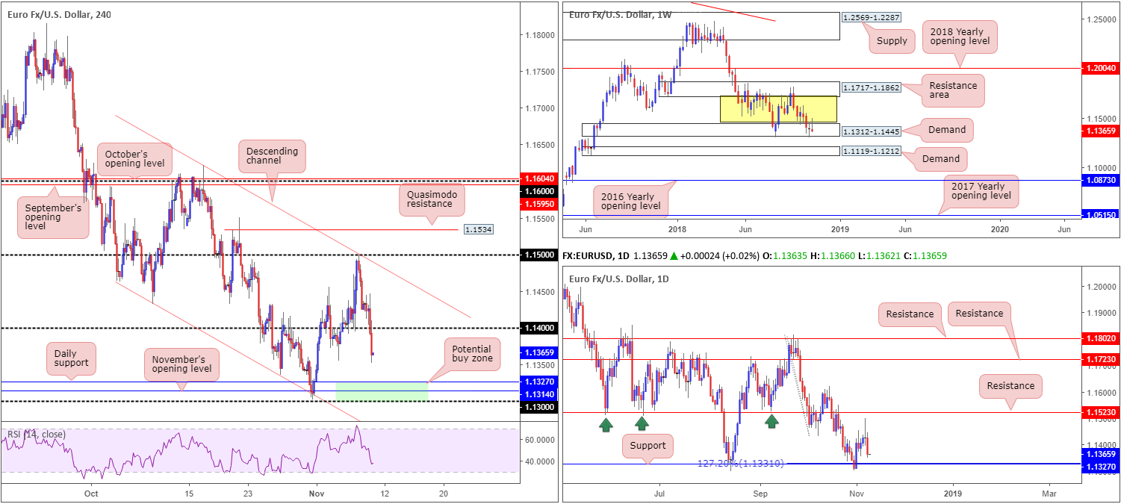The height and width of the screenshot is (504, 1121).
Task: Select the 1.16000 price axis tag
Action: point(538,190)
